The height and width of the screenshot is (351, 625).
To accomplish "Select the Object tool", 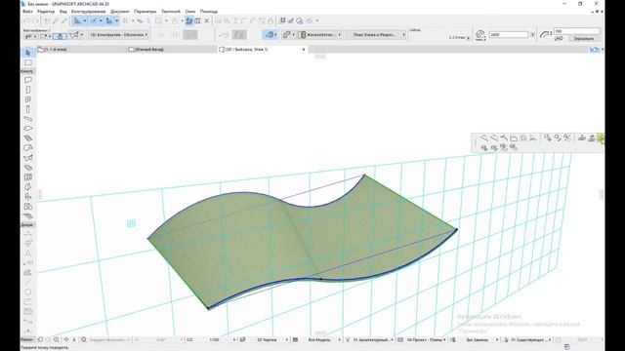I will [28, 197].
